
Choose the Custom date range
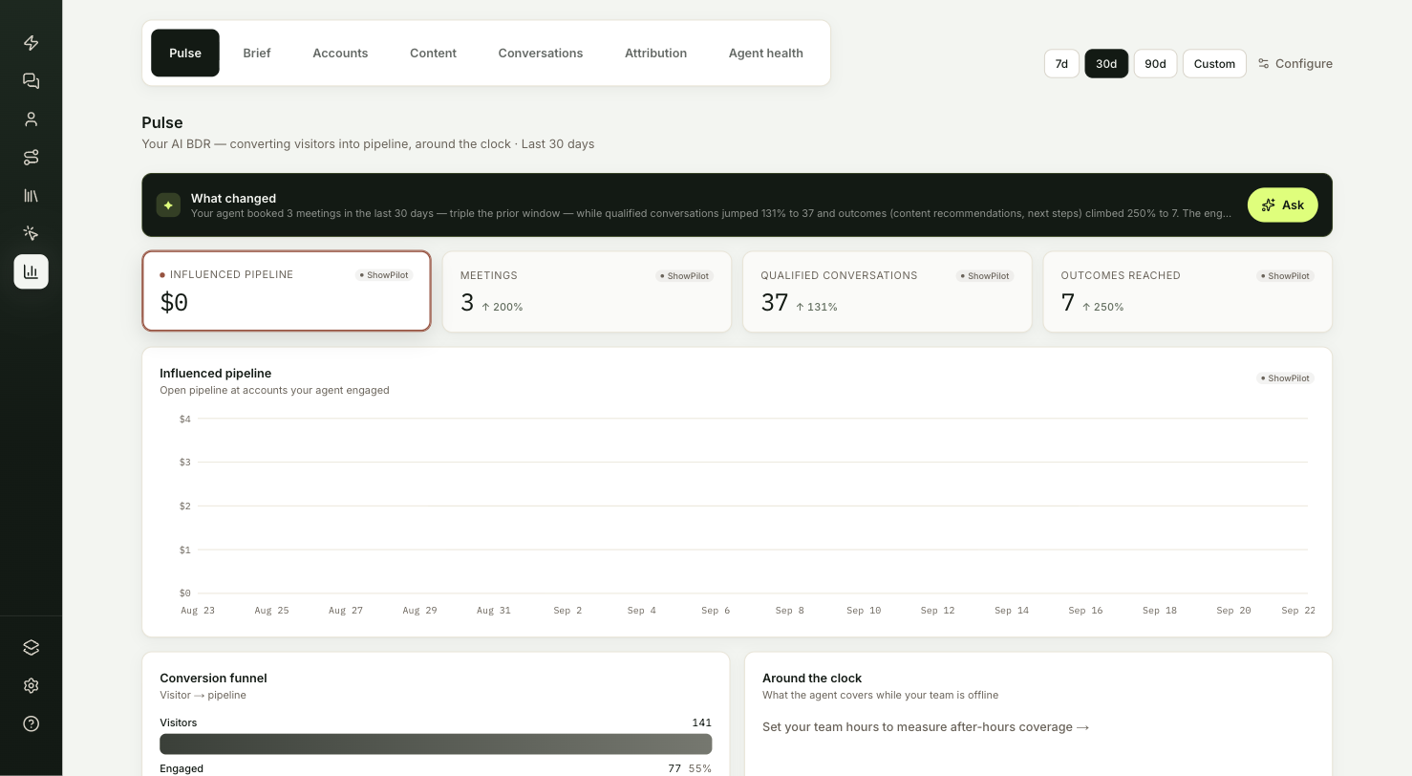(x=1214, y=63)
